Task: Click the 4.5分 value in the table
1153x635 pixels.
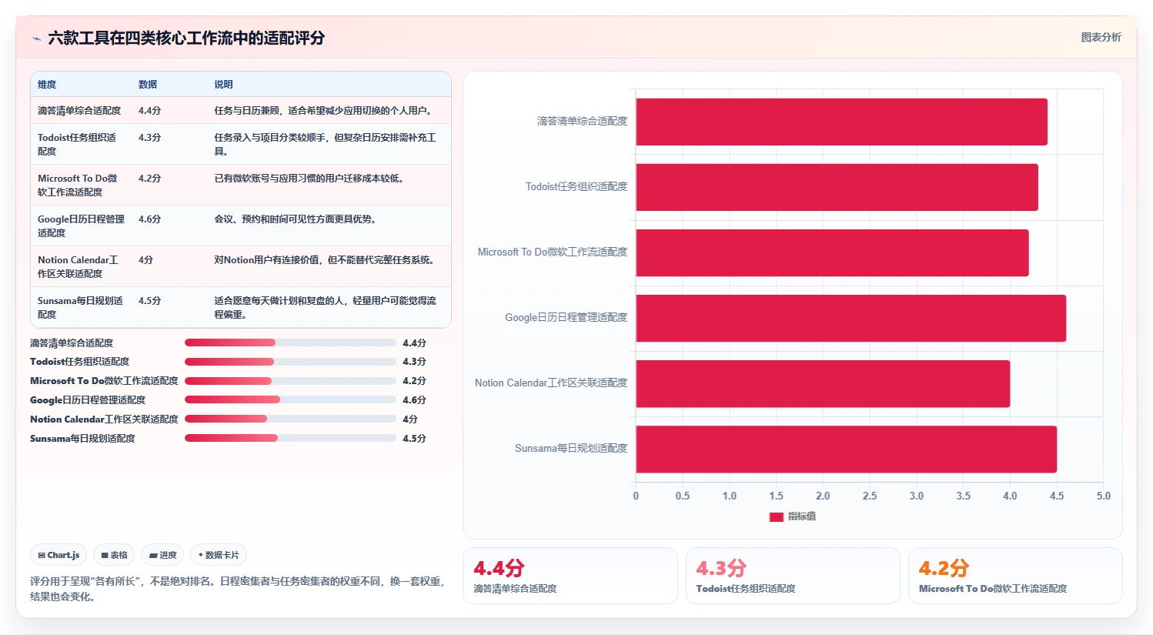Action: click(x=149, y=301)
